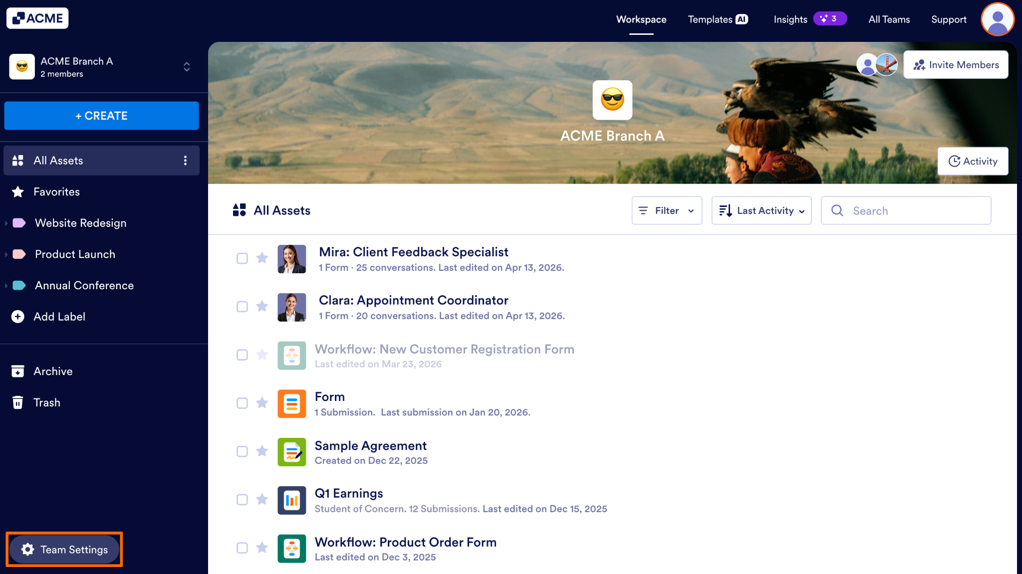Click the Golden Gate member avatar on banner

[x=886, y=65]
